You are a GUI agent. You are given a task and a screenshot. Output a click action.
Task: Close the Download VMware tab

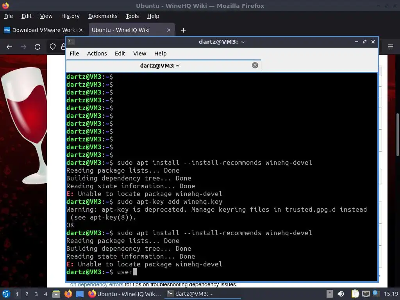click(x=81, y=30)
